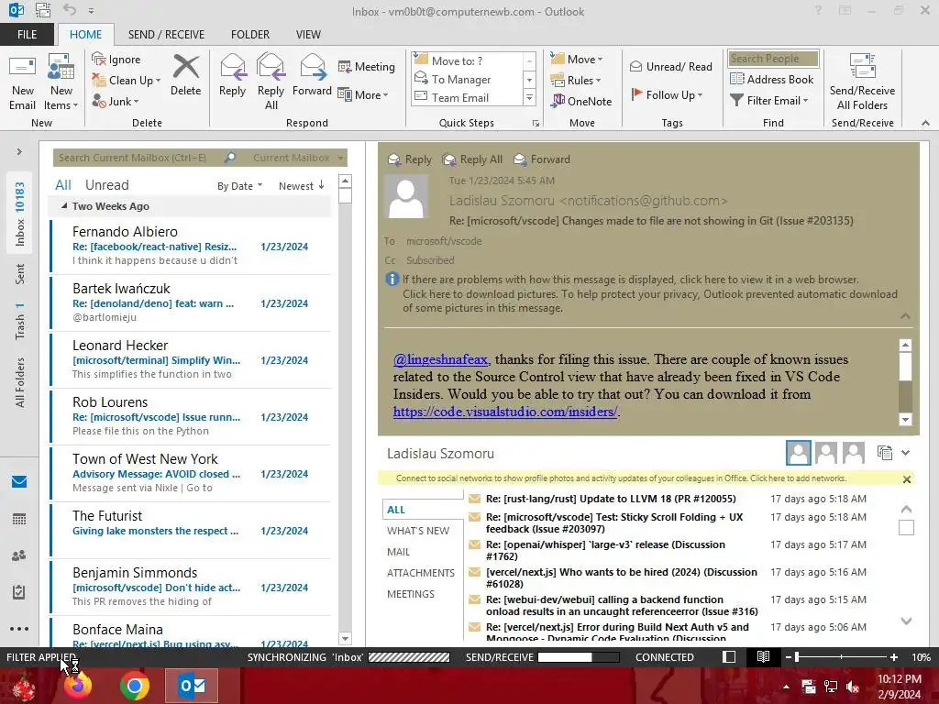Click the ribbon Reply button
The height and width of the screenshot is (704, 939).
232,75
